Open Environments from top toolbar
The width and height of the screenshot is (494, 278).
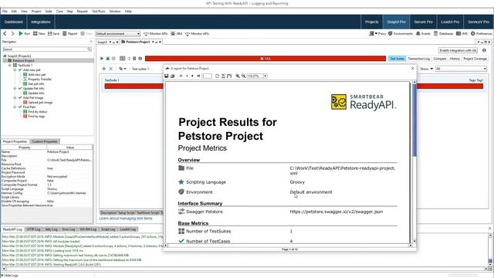[x=401, y=33]
